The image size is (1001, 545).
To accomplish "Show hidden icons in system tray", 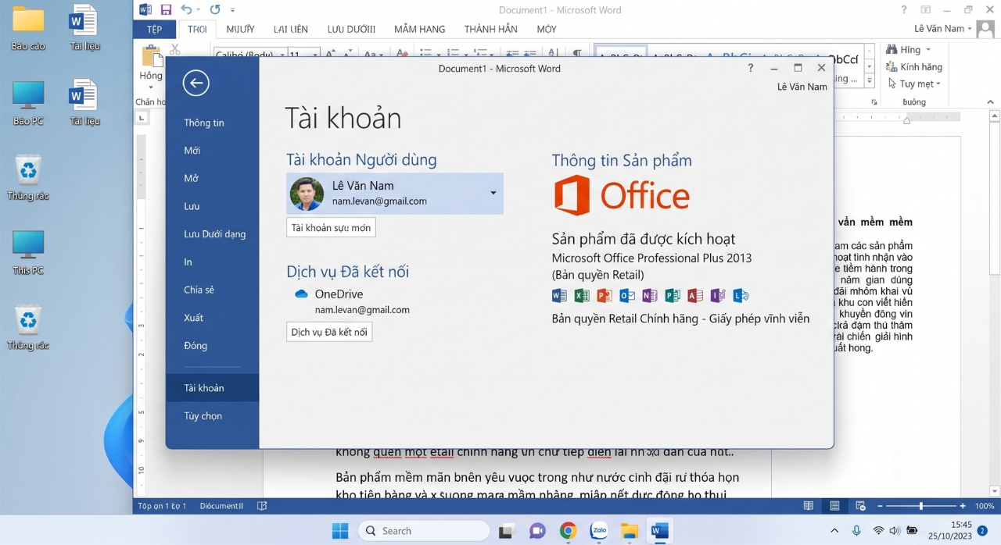I will point(834,531).
